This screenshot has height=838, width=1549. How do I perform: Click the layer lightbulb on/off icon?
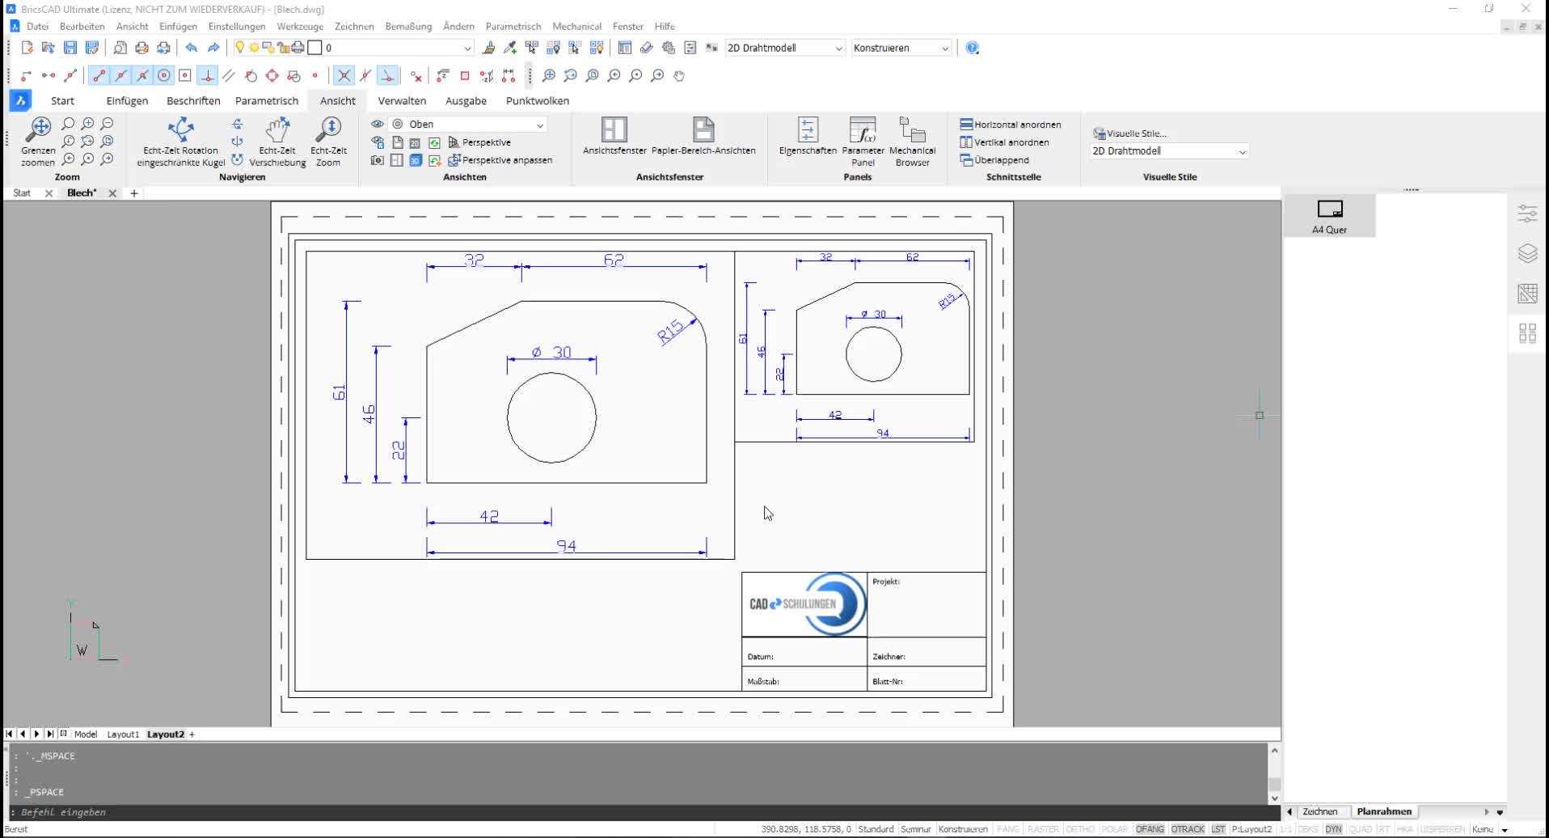239,48
